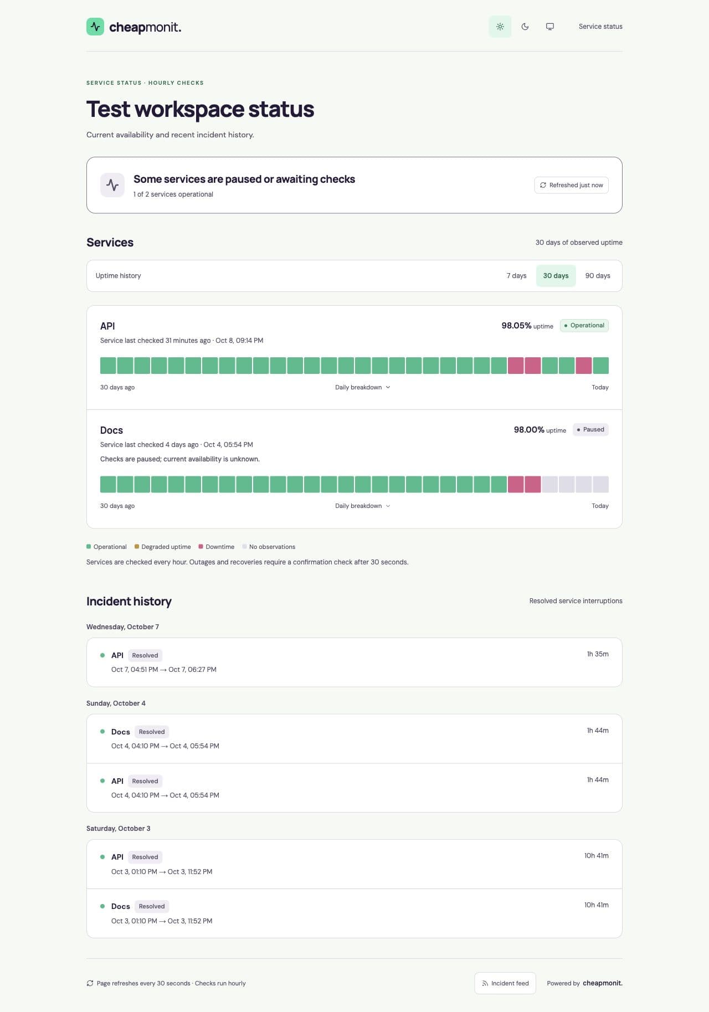Expand Daily breakdown for Docs service
Screen dimensions: 709x1012
tap(363, 506)
